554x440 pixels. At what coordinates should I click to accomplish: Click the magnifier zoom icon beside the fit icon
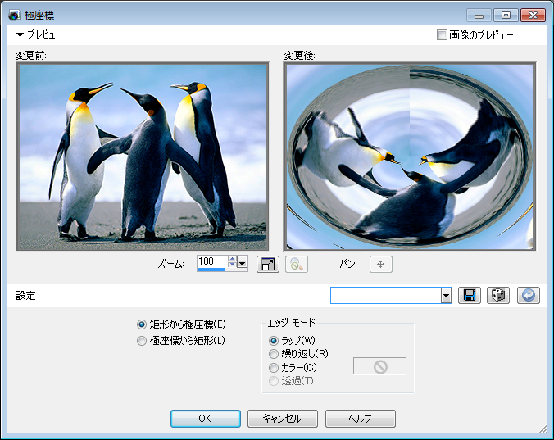297,264
